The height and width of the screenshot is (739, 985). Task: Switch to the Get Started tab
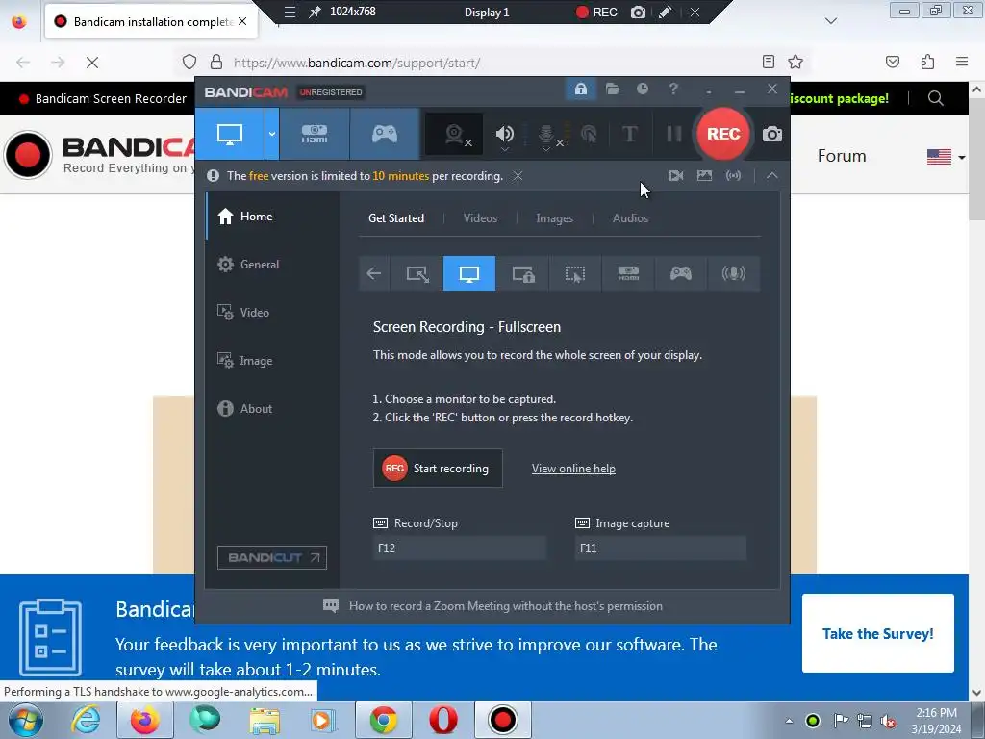[x=395, y=218]
